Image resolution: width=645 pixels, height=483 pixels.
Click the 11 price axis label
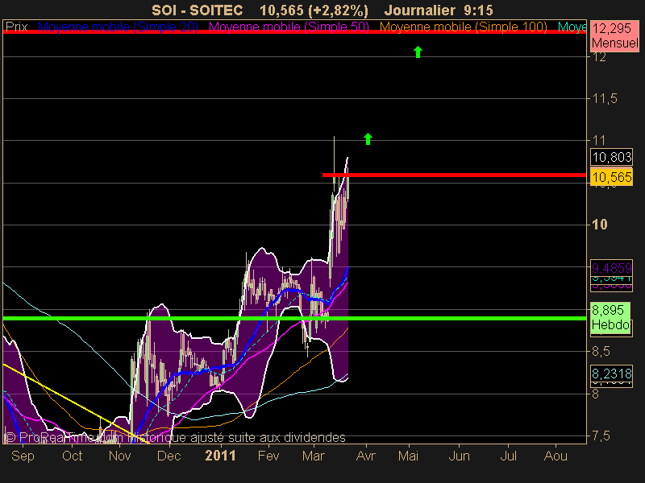599,140
